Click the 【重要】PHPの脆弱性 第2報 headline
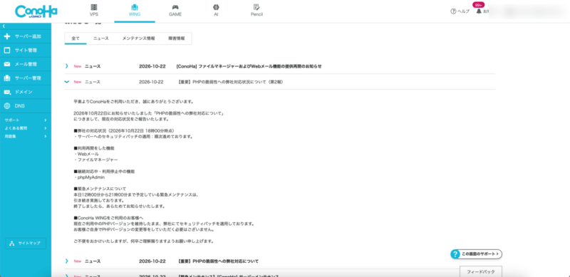 point(231,82)
